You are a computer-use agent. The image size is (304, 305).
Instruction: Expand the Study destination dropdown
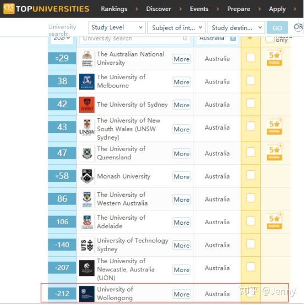(236, 27)
